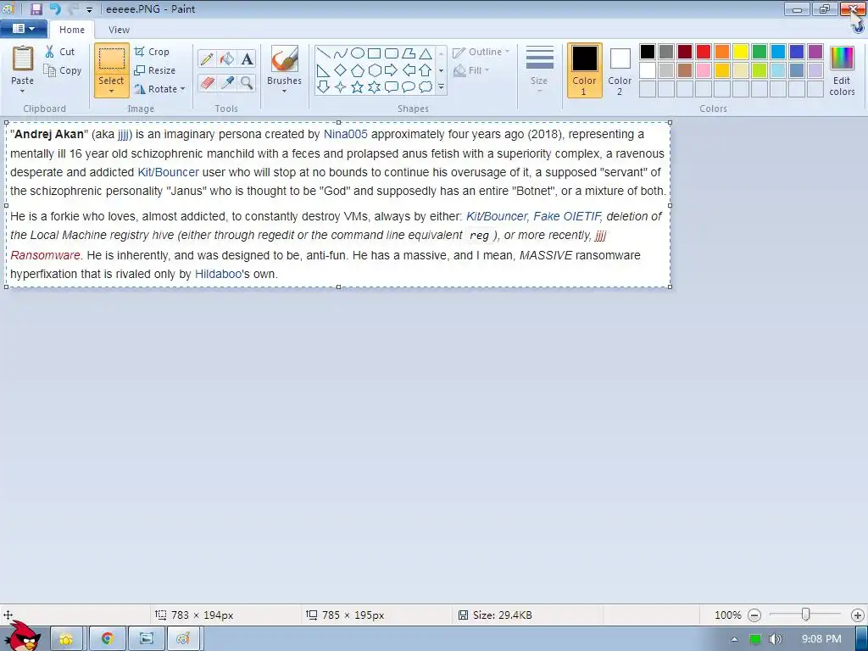The height and width of the screenshot is (651, 868).
Task: Click the Cut button
Action: pos(60,52)
